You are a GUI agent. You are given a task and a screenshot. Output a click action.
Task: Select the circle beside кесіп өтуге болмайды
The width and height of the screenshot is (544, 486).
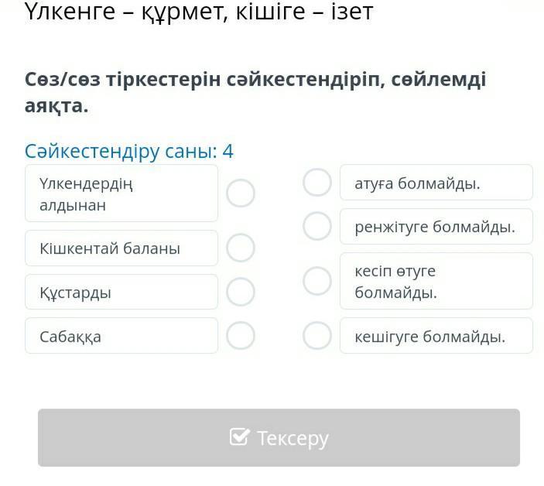point(317,281)
